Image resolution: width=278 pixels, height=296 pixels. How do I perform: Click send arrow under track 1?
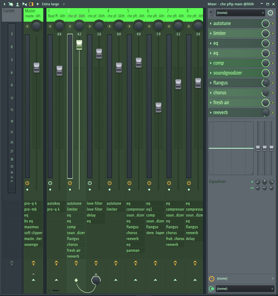click(56, 280)
